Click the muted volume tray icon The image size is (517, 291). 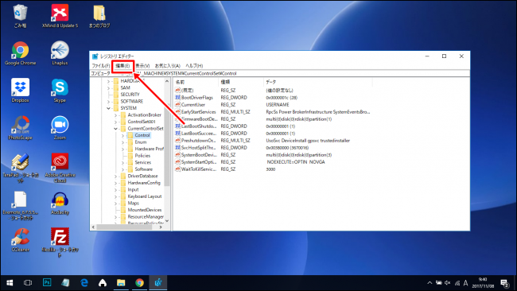(x=448, y=283)
